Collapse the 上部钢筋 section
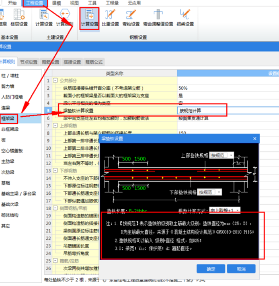The width and height of the screenshot is (279, 286). [55, 126]
